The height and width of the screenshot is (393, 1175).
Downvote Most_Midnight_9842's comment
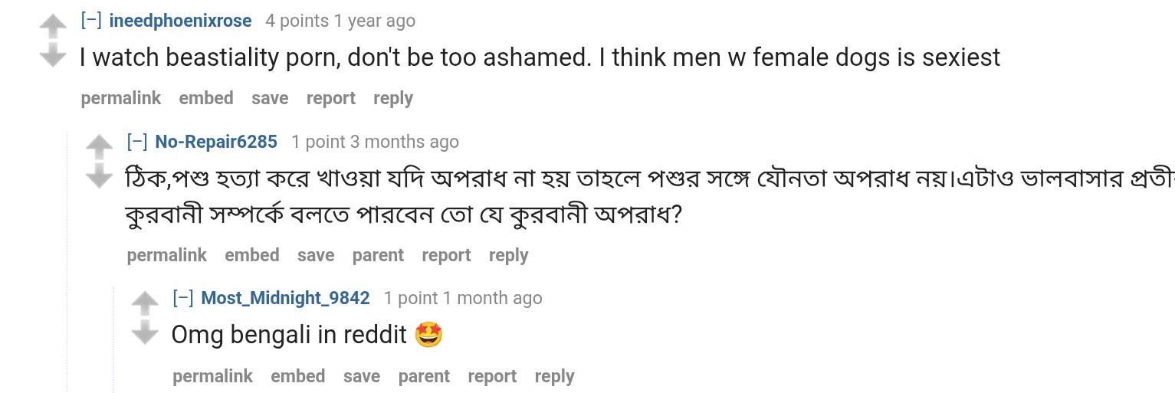coord(145,332)
